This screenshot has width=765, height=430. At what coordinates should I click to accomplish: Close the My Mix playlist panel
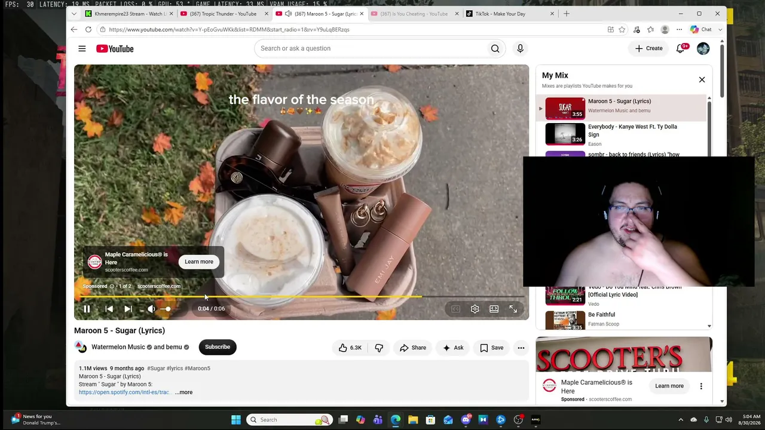702,79
